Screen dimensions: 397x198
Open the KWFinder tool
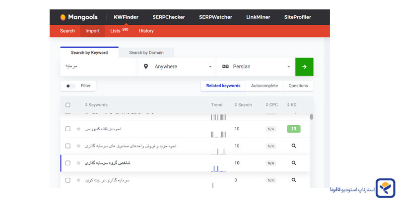coord(126,17)
